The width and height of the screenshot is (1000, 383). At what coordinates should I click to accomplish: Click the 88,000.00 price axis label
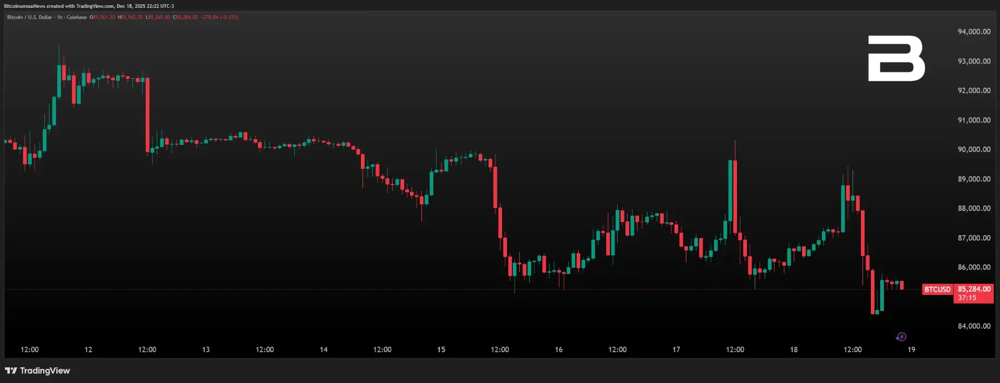click(x=973, y=208)
